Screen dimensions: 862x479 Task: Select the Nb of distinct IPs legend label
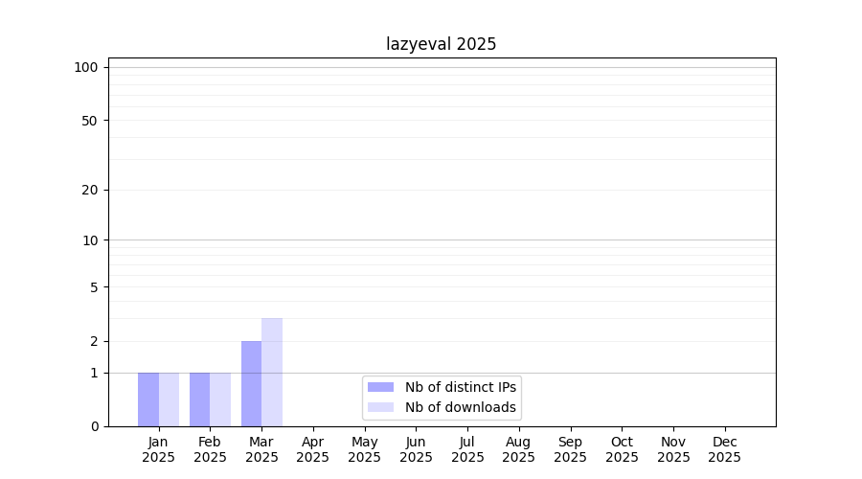[x=461, y=387]
